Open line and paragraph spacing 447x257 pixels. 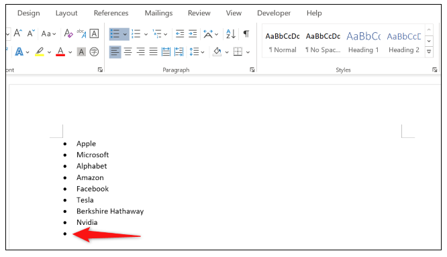(x=195, y=52)
